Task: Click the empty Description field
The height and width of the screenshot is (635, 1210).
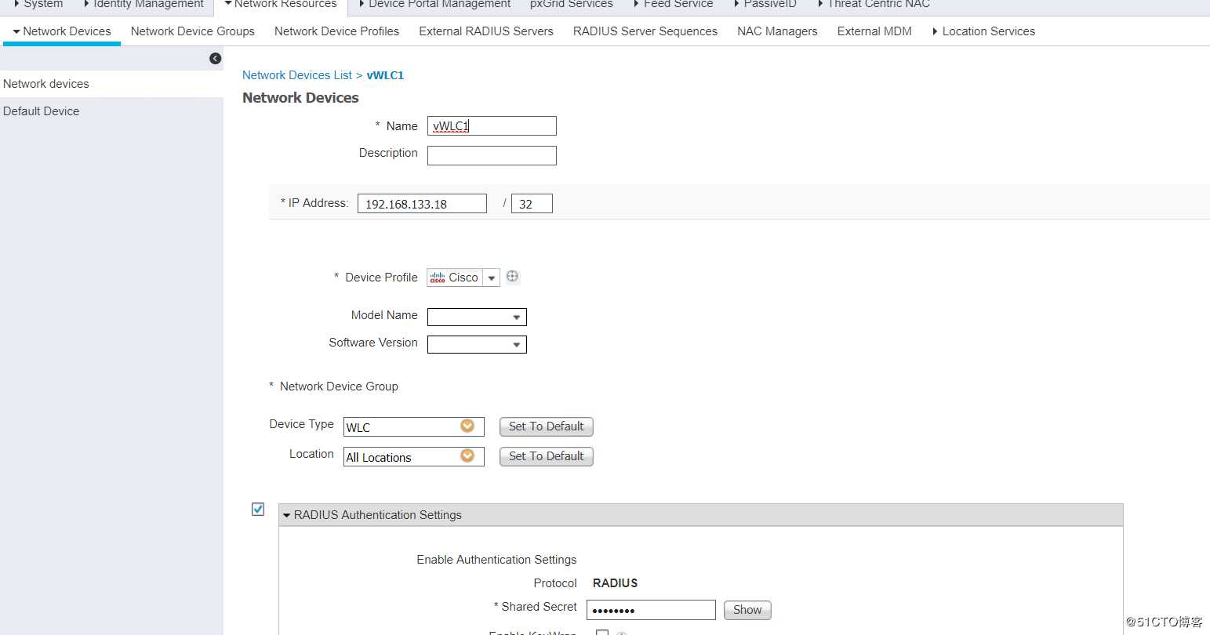Action: point(492,155)
